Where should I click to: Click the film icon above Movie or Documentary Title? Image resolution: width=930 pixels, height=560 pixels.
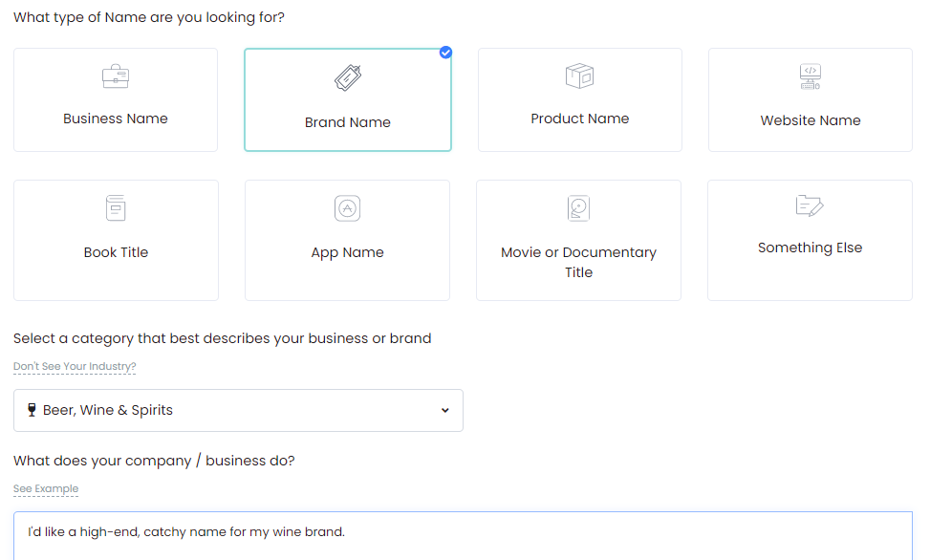(x=578, y=208)
